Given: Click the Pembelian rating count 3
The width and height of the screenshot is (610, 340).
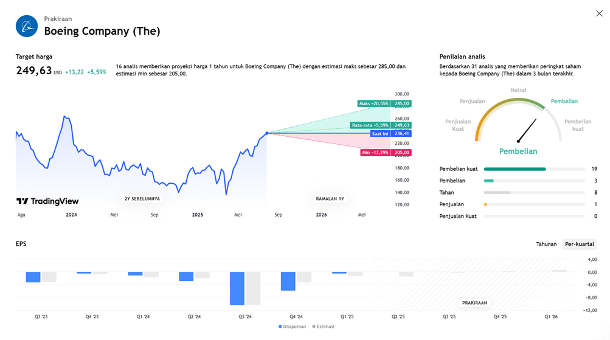Looking at the screenshot, I should [595, 181].
